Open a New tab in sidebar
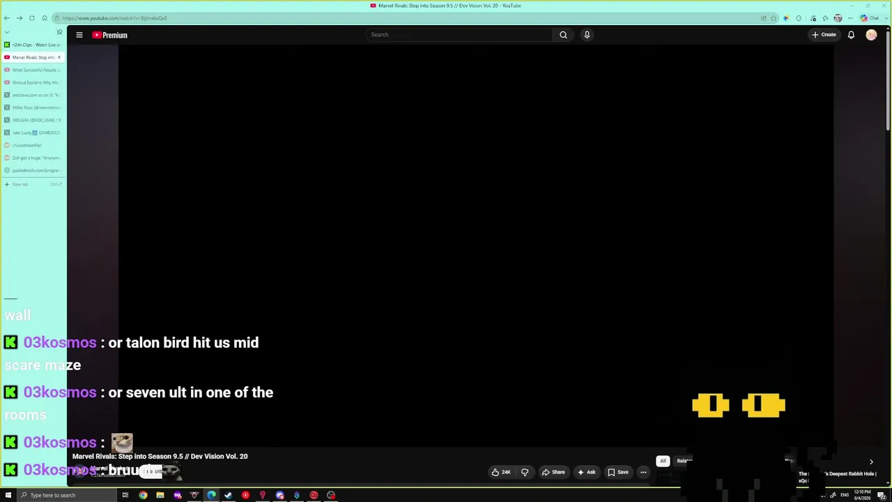The image size is (892, 502). (x=33, y=184)
